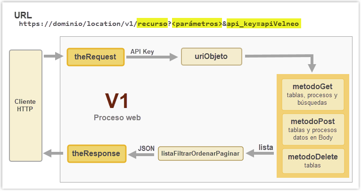Click the arrow from theResponse to Cliente HTTP
361x191 pixels.
coord(53,154)
